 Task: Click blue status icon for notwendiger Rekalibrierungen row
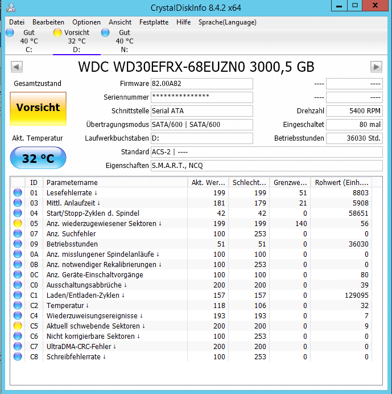pos(18,265)
